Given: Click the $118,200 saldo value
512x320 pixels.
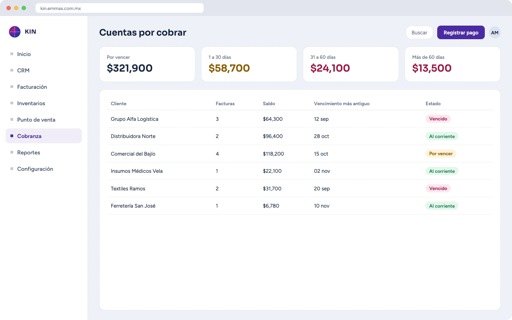Looking at the screenshot, I should pyautogui.click(x=274, y=154).
